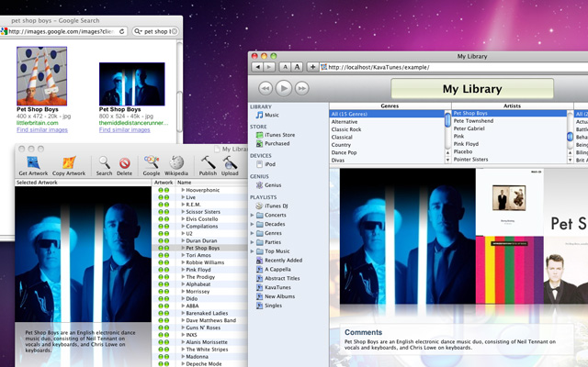Toggle artwork status dot for Hooverphonic
588x367 pixels.
click(164, 190)
